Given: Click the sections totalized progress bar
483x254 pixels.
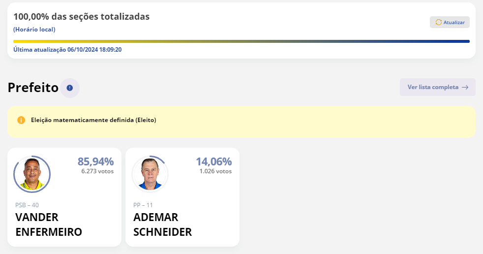Looking at the screenshot, I should pyautogui.click(x=241, y=41).
